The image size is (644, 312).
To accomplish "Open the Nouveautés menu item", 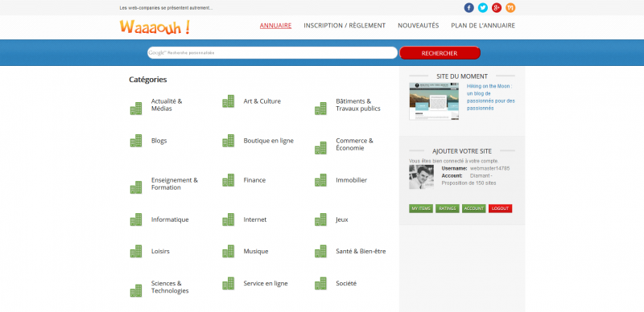I will (x=418, y=26).
